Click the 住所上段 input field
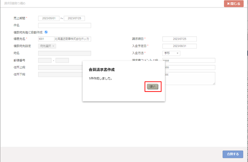This screenshot has width=248, height=162. tap(60, 67)
